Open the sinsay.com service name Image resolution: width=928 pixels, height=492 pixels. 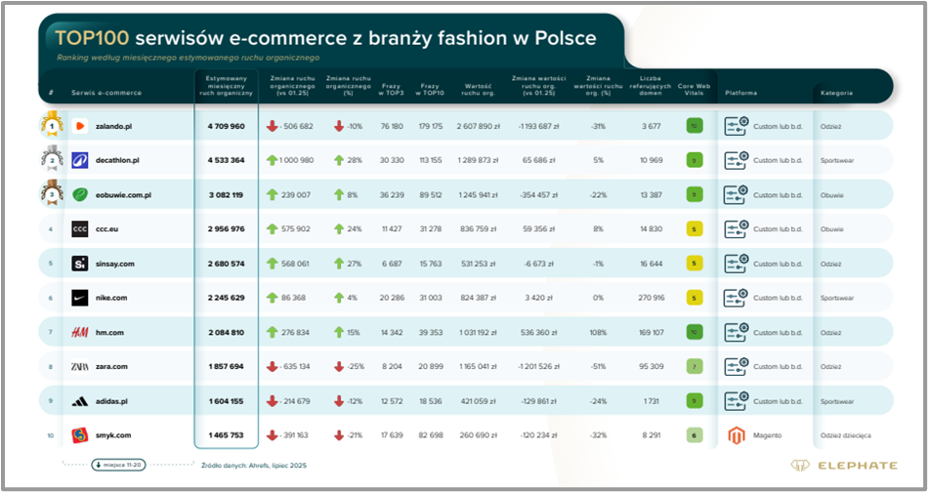[x=115, y=264]
